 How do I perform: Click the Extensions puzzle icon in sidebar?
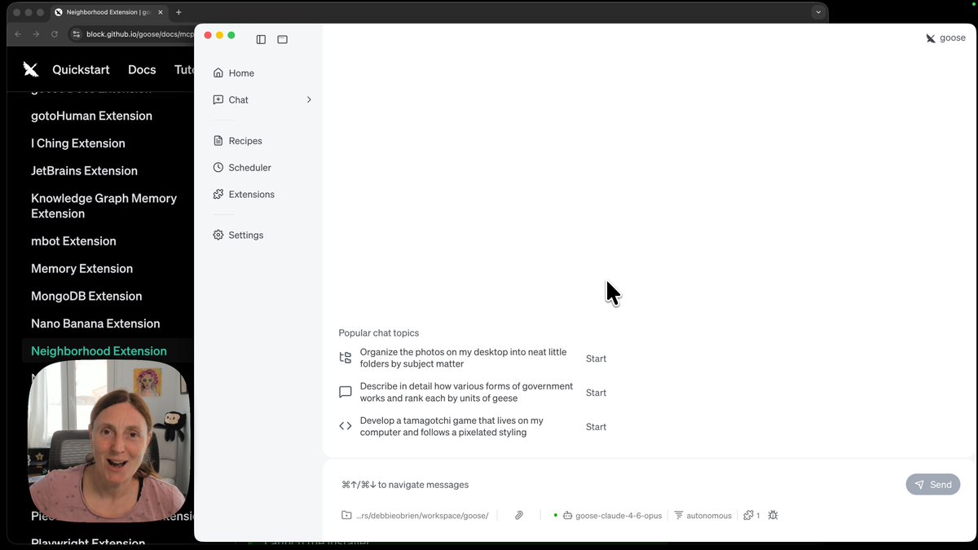pos(218,194)
